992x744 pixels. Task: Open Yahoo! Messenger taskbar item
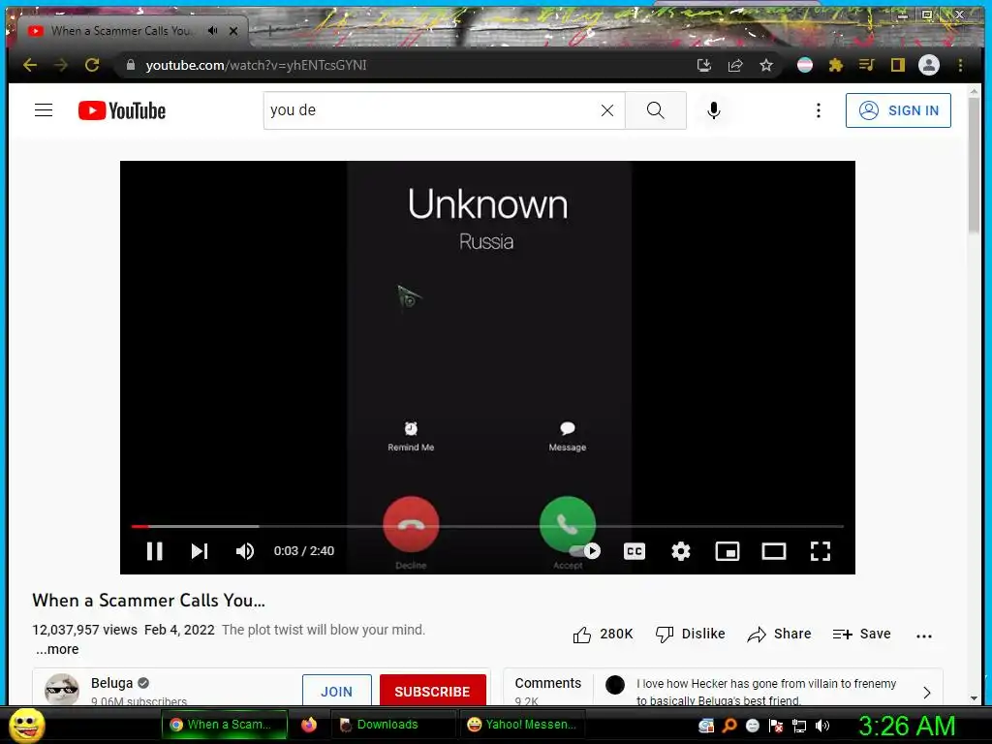(x=521, y=725)
